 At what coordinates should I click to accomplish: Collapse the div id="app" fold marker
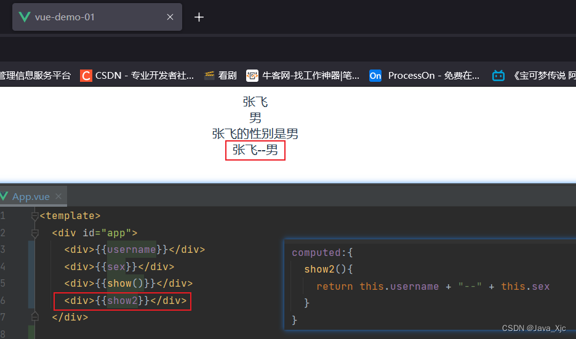(35, 233)
